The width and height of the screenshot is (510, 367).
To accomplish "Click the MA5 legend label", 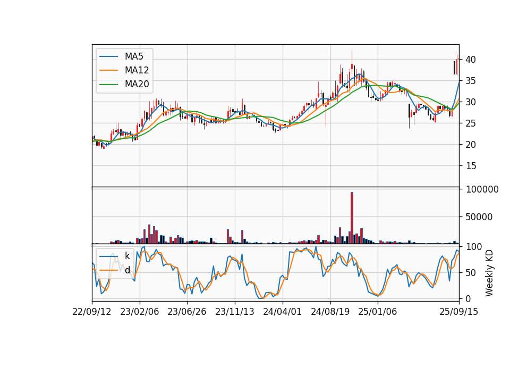I will (134, 56).
